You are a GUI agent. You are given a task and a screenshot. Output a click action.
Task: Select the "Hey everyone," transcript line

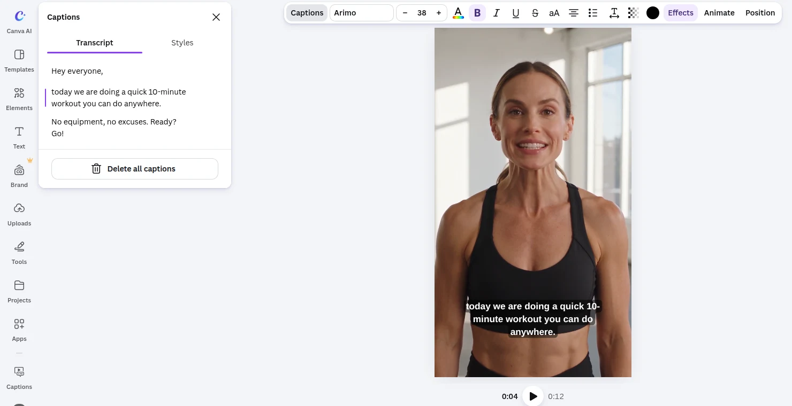pyautogui.click(x=77, y=71)
